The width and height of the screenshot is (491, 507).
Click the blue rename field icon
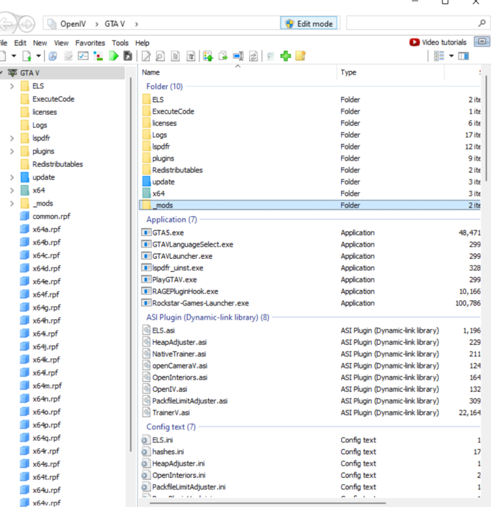[x=238, y=56]
